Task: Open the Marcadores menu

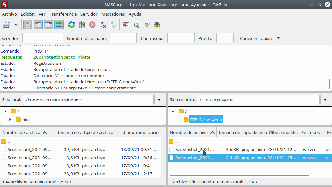Action: (113, 14)
